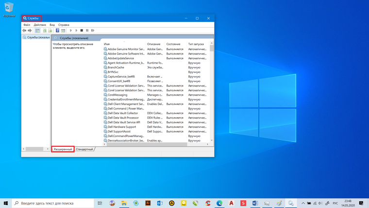Select Dell Data Vault Collector row
369x208 pixels.
tap(156, 113)
